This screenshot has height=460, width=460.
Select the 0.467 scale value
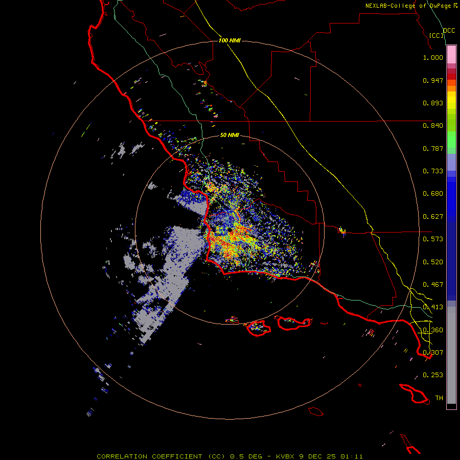point(433,285)
